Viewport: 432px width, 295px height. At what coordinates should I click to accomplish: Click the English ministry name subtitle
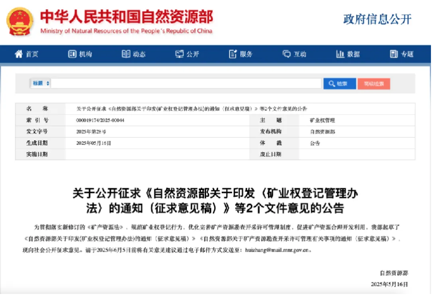pyautogui.click(x=126, y=31)
